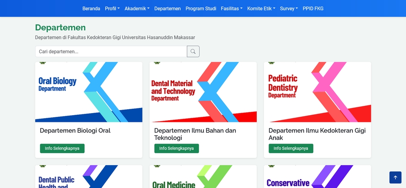This screenshot has width=406, height=188.
Task: Click the green Departemen page heading
Action: tap(60, 28)
